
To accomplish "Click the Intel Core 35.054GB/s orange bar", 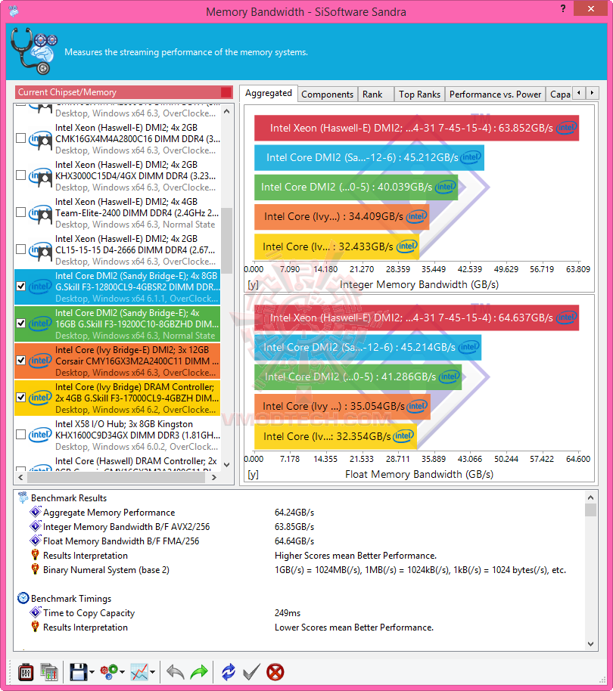I will 342,406.
